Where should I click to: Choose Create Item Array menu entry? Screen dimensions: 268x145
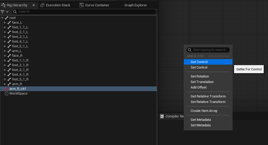point(208,111)
